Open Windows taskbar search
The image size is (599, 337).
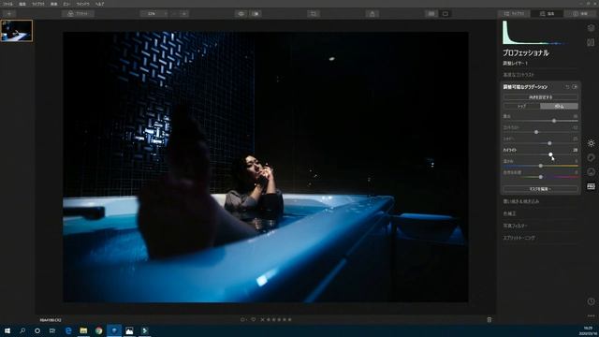22,330
